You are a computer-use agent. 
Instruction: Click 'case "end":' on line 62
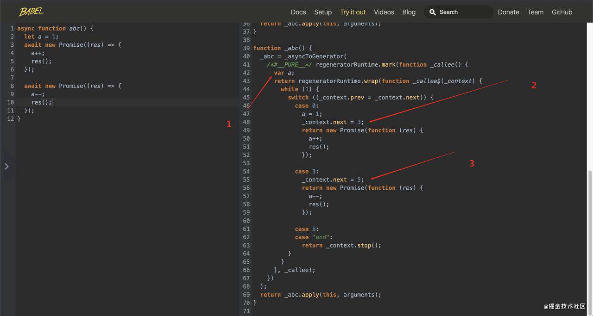pyautogui.click(x=314, y=237)
